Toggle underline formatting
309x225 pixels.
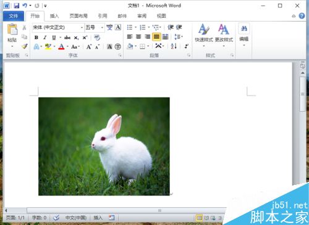point(54,38)
